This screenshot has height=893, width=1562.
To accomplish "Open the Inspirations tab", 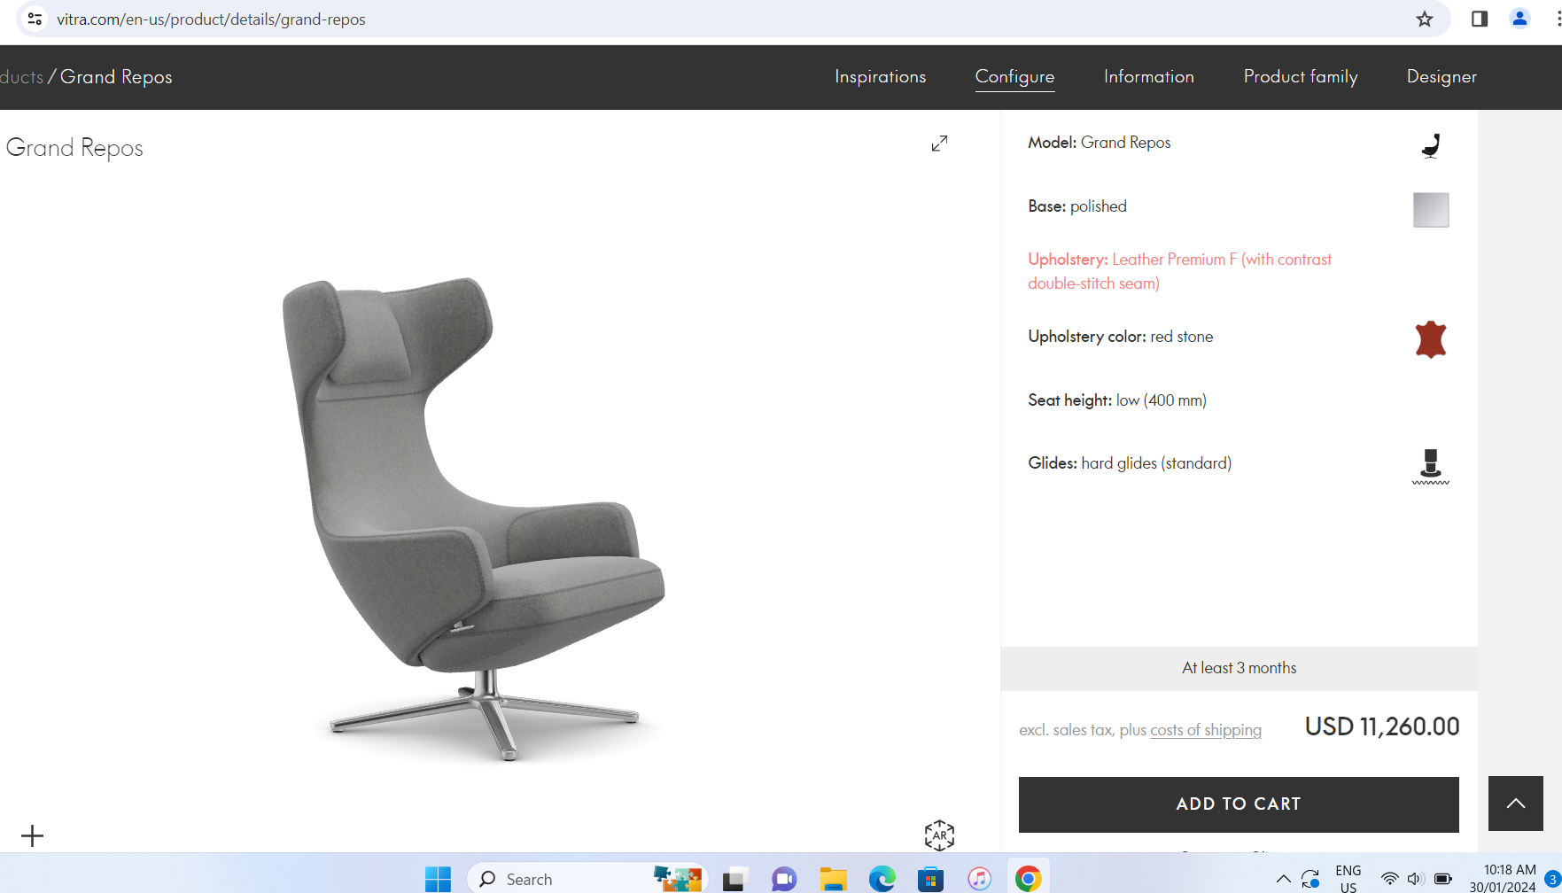I will [x=880, y=77].
